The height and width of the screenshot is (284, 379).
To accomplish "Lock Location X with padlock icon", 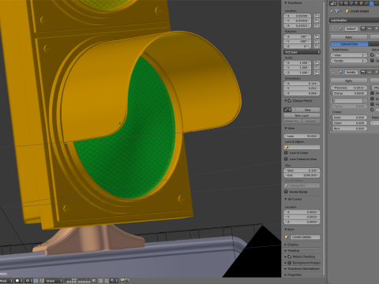I will coord(317,16).
